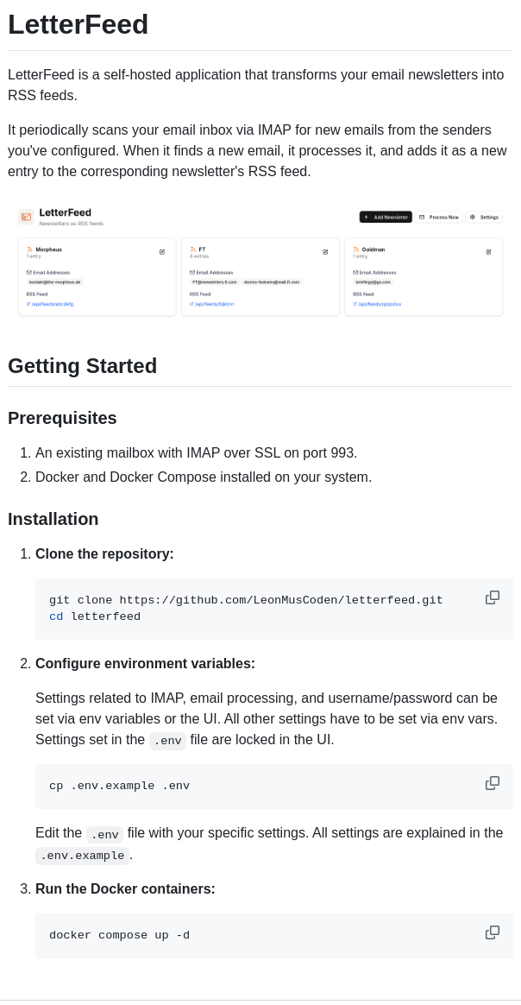Open Settings in the app screenshot
This screenshot has height=1005, width=521.
point(485,217)
